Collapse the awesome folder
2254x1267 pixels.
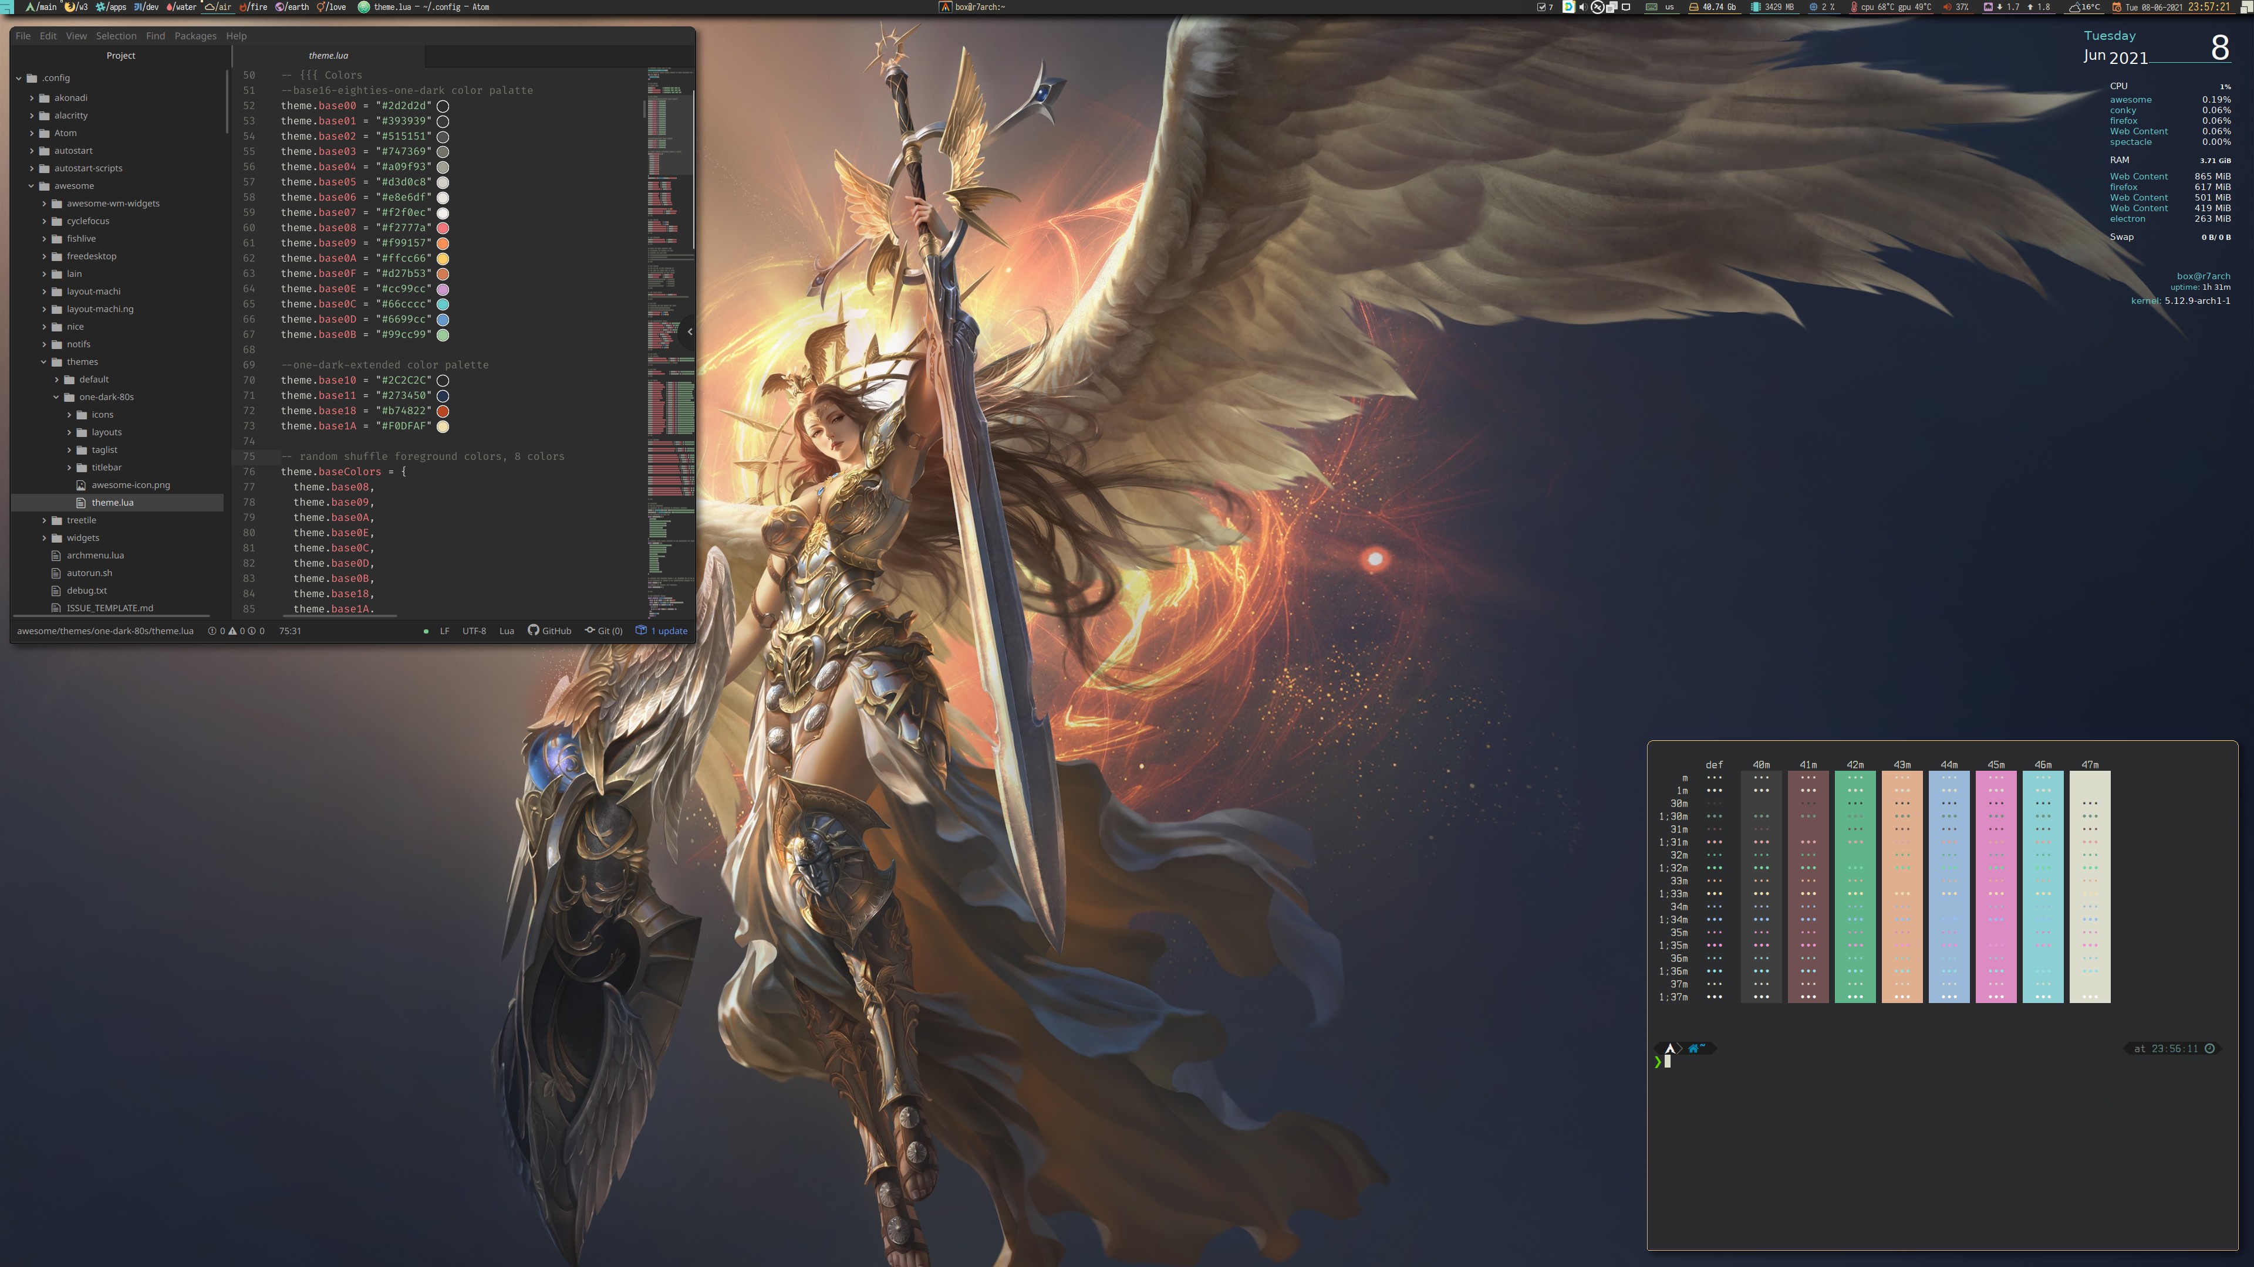[x=32, y=185]
